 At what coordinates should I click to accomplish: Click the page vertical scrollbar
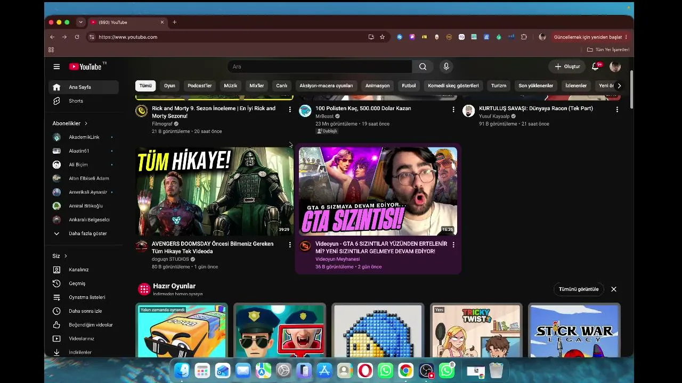632,89
